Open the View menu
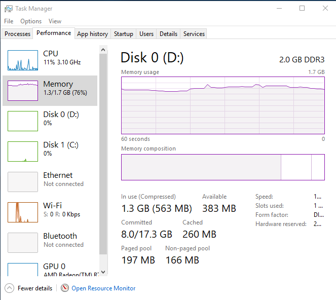Screen dimensions: 336x300 coord(55,21)
